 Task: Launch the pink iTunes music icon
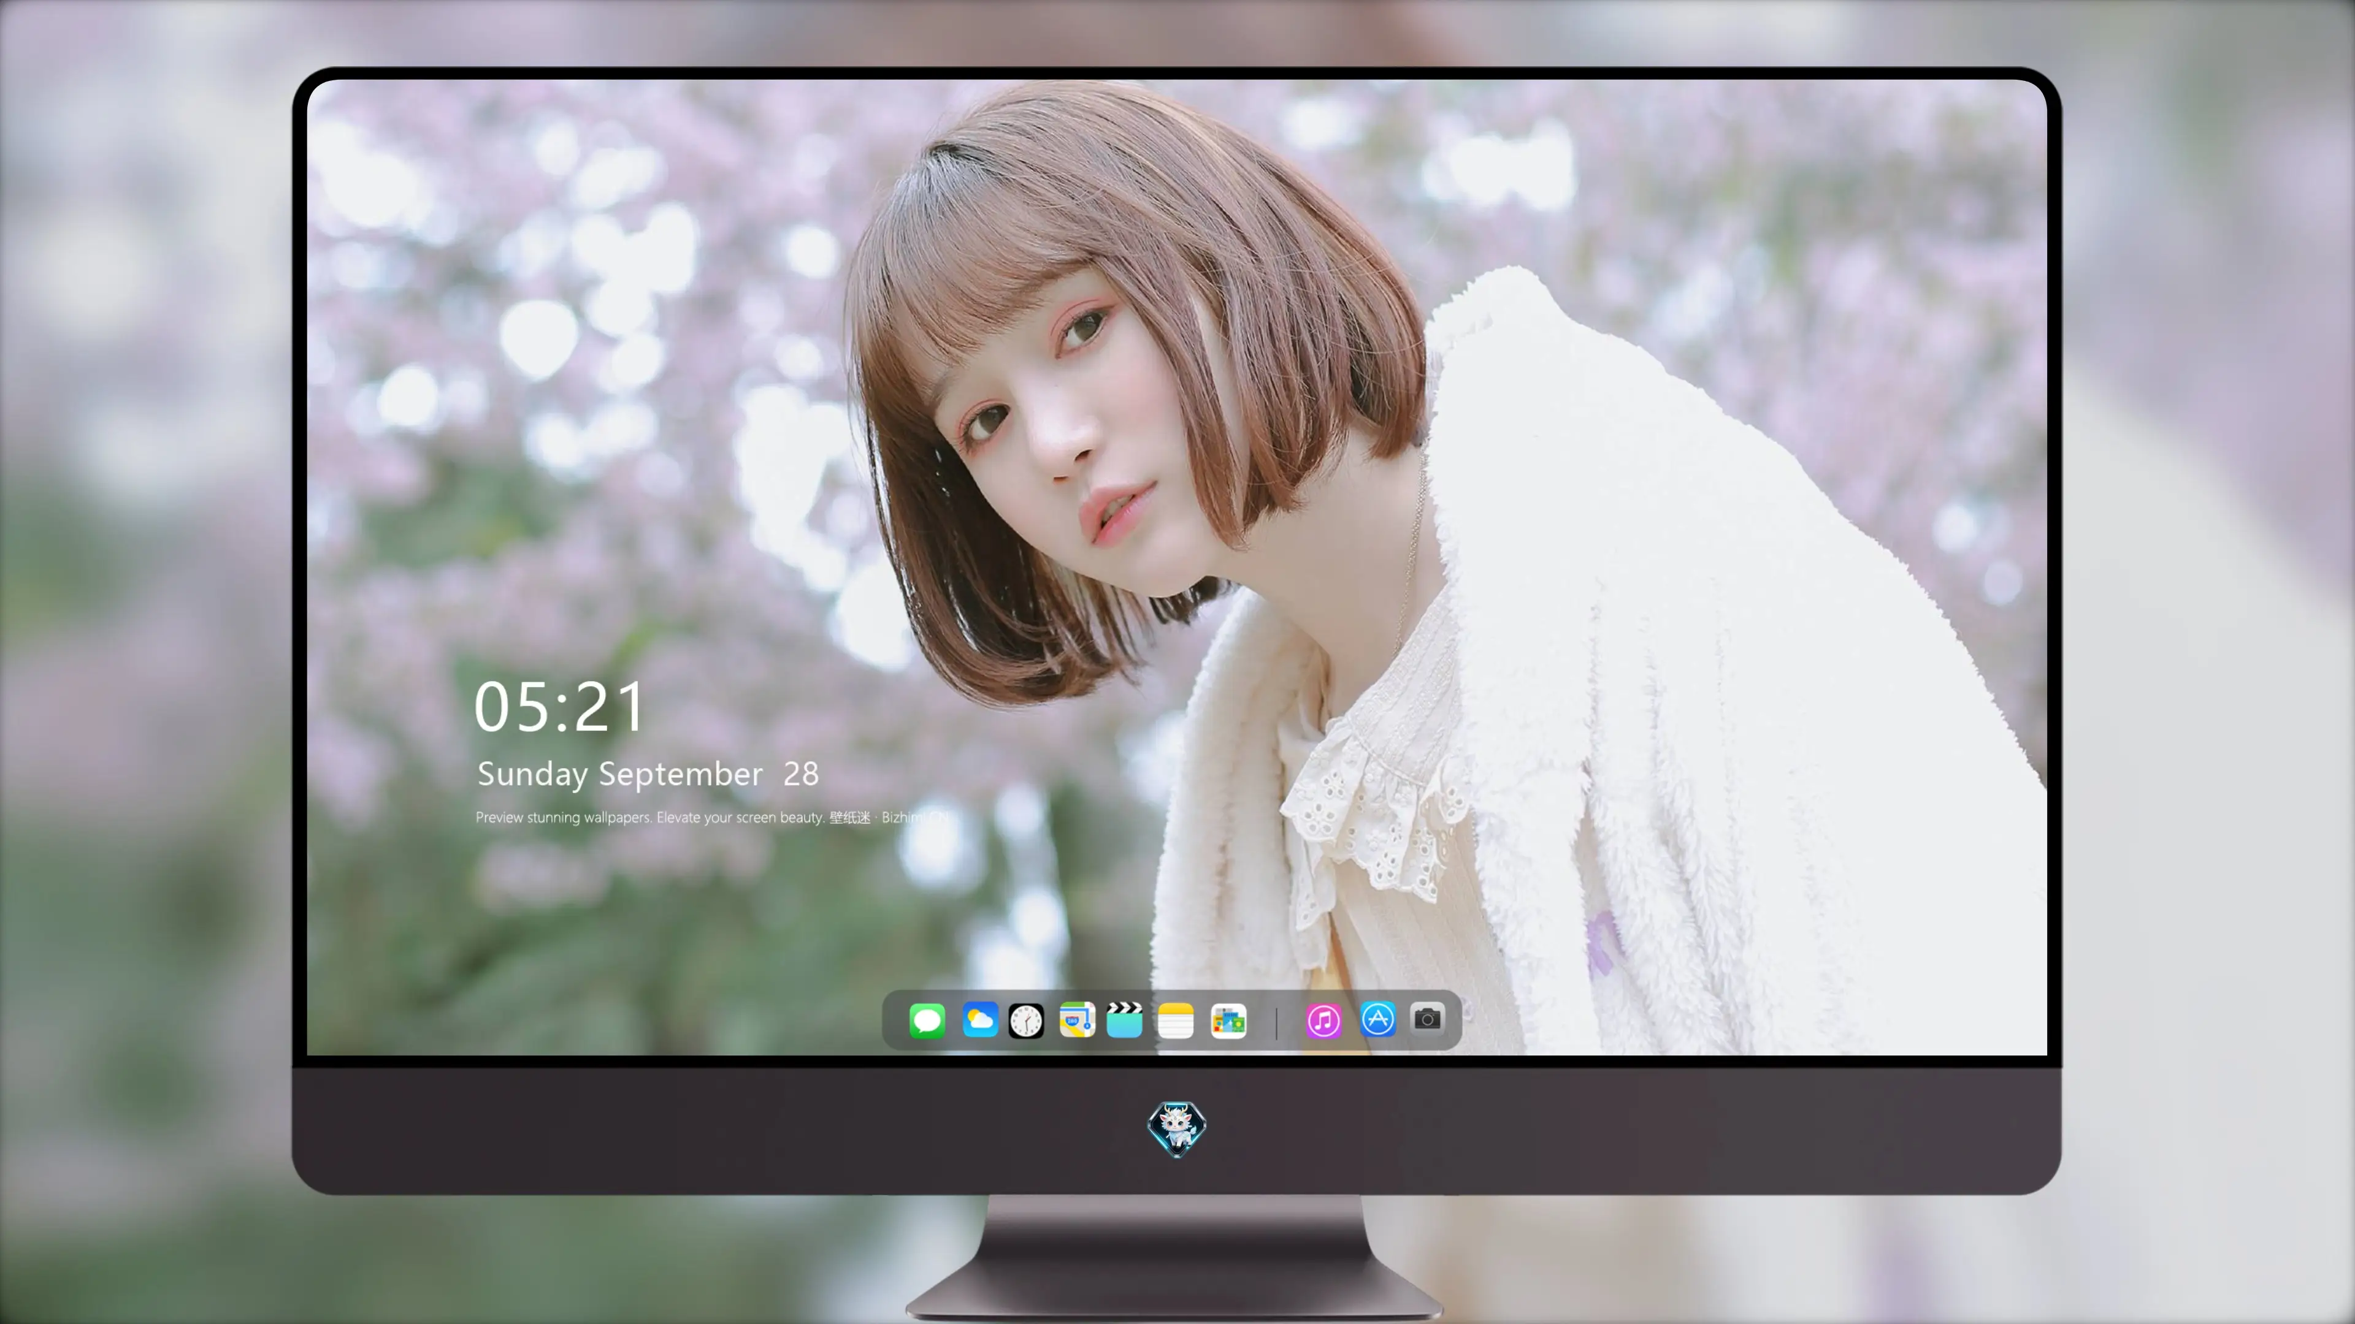(1324, 1020)
